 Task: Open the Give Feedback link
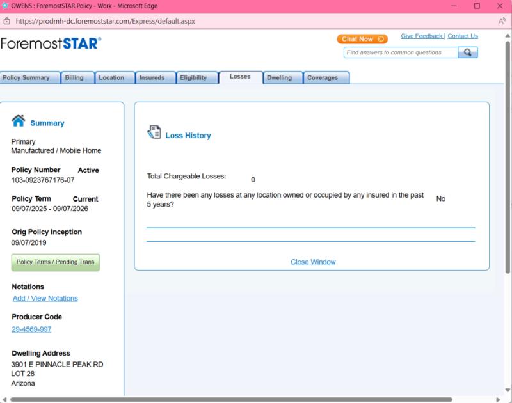coord(421,36)
